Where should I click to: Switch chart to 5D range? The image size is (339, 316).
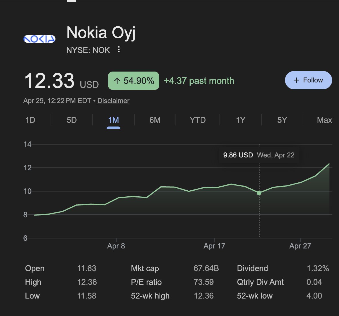coord(71,120)
